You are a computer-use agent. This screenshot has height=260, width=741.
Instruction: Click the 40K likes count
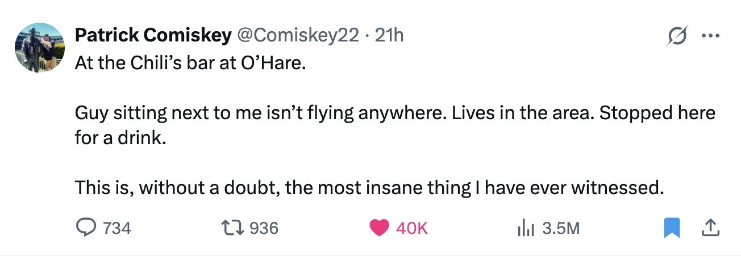coord(411,228)
